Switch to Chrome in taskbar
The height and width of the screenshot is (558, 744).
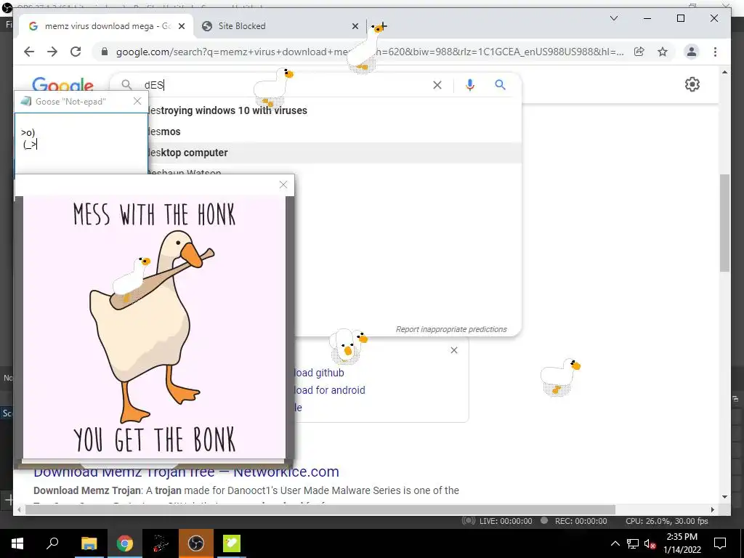point(124,543)
